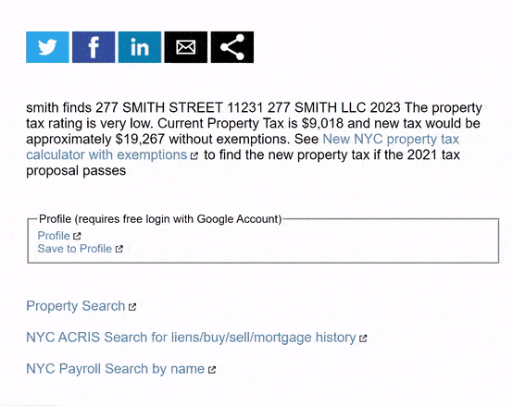Send this page by email envelope icon
Viewport: 513px width, 406px height.
click(x=186, y=47)
